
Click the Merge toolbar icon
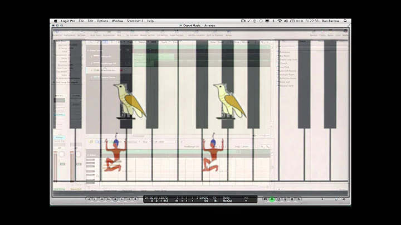coord(228,32)
